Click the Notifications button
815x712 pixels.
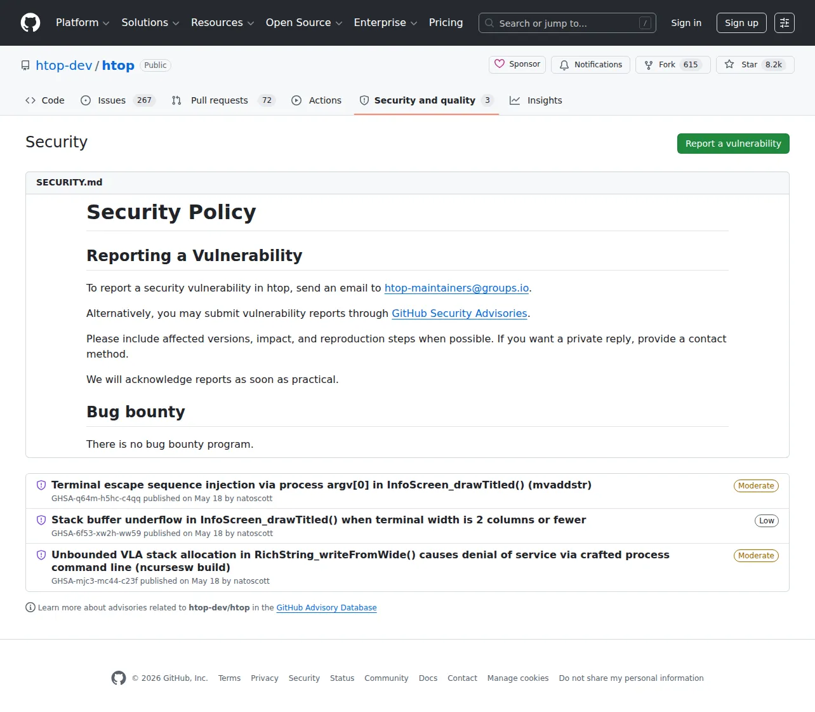point(590,65)
